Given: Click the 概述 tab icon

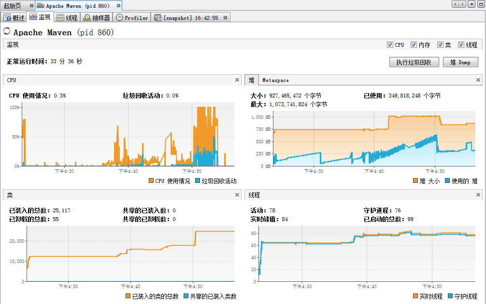Looking at the screenshot, I should pyautogui.click(x=7, y=18).
